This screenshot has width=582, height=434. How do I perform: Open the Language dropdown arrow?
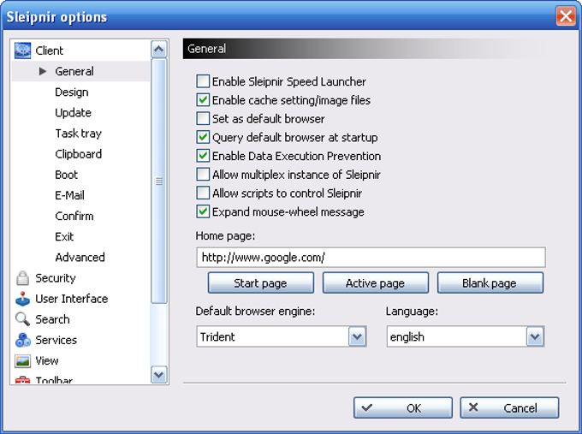[535, 336]
